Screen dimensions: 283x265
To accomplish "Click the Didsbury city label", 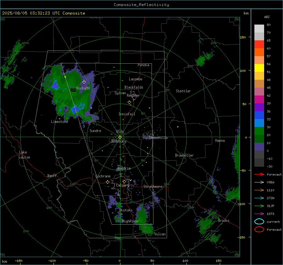I will click(x=119, y=141).
